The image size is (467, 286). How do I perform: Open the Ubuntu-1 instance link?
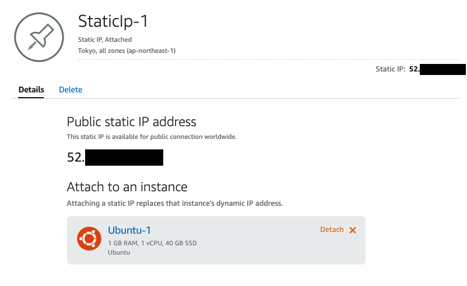click(x=129, y=230)
